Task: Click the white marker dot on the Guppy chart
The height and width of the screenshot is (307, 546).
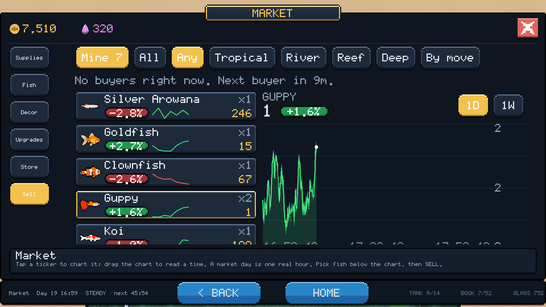Action: click(x=317, y=147)
